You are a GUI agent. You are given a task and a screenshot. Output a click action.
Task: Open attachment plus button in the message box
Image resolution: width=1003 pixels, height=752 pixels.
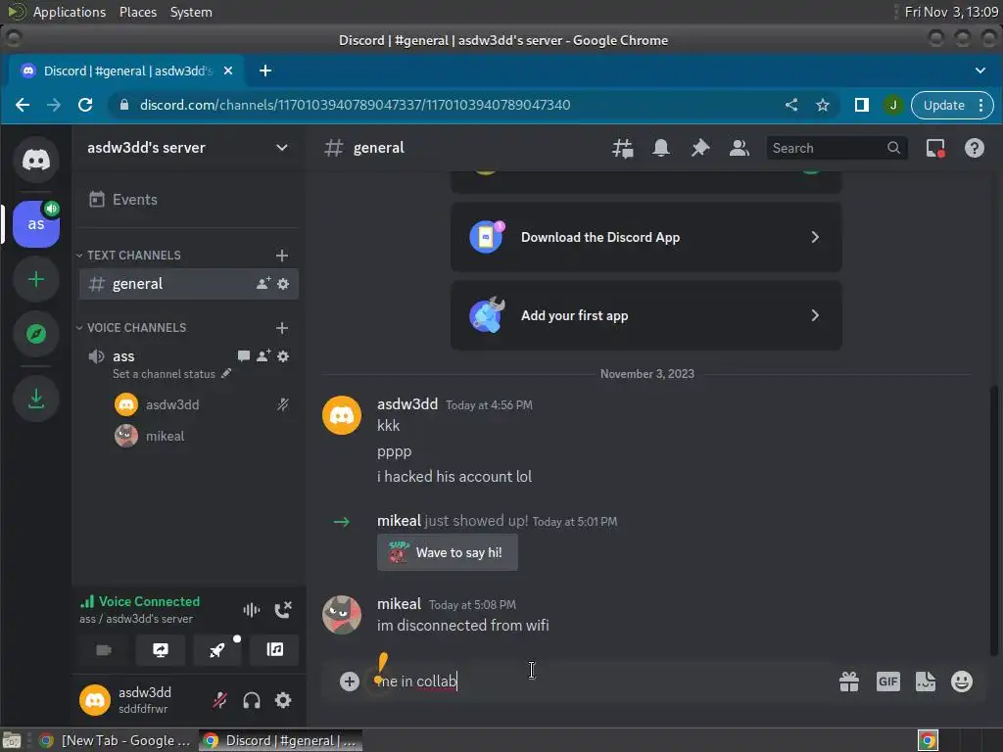[x=350, y=681]
